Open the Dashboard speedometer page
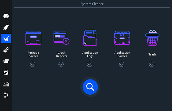 click(6, 16)
